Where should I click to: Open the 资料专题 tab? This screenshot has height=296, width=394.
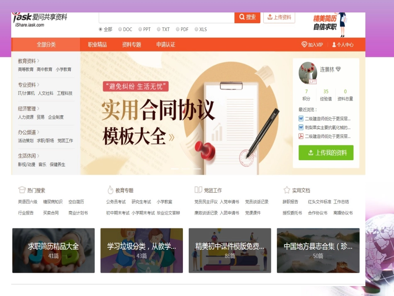131,44
